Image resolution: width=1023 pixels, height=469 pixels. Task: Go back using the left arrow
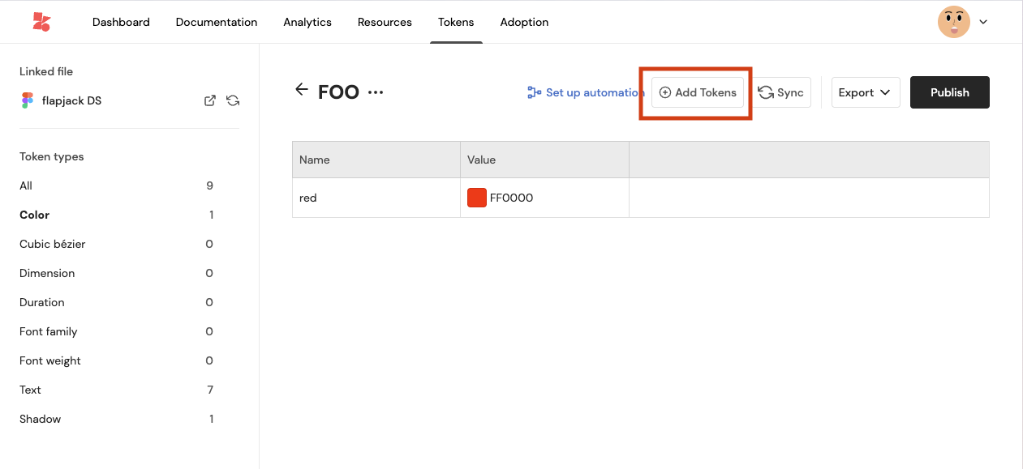coord(302,90)
